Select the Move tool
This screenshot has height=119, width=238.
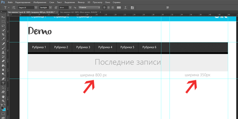click(3, 17)
